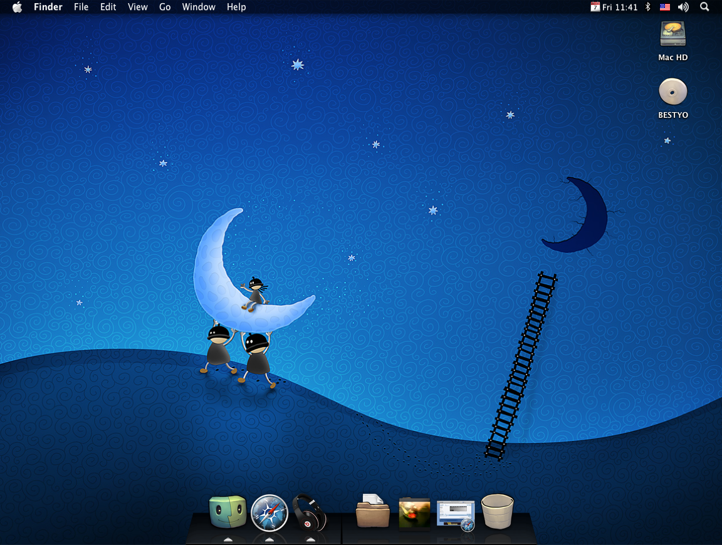Open the pictures stack in the dock
The width and height of the screenshot is (722, 545).
(414, 514)
